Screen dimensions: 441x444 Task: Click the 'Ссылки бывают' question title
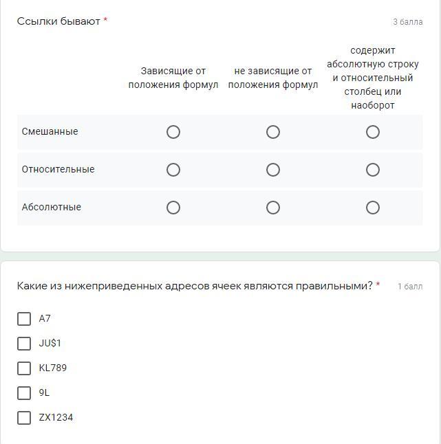(58, 21)
